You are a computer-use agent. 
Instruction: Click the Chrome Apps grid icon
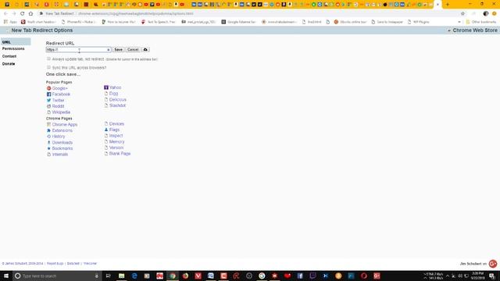(48, 125)
